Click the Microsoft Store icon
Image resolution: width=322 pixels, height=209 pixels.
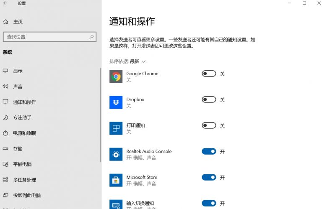116,180
